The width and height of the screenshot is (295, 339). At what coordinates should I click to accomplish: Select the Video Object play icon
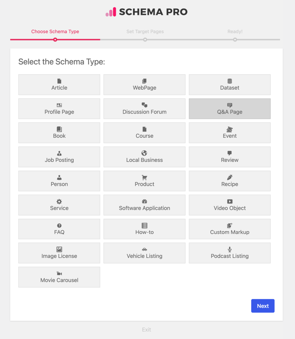[x=230, y=202]
